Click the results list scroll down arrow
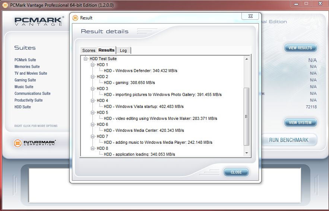329x211 pixels. (246, 153)
